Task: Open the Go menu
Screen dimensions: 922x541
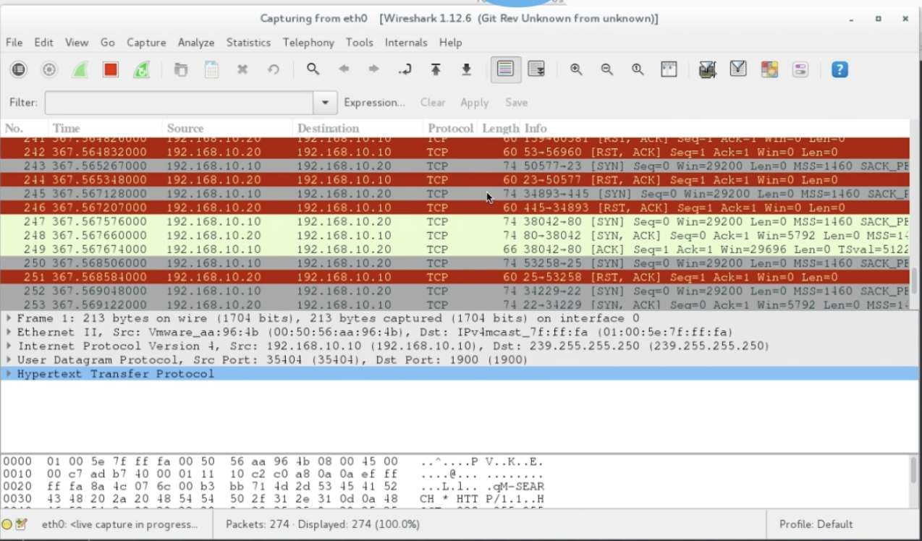Action: 108,43
